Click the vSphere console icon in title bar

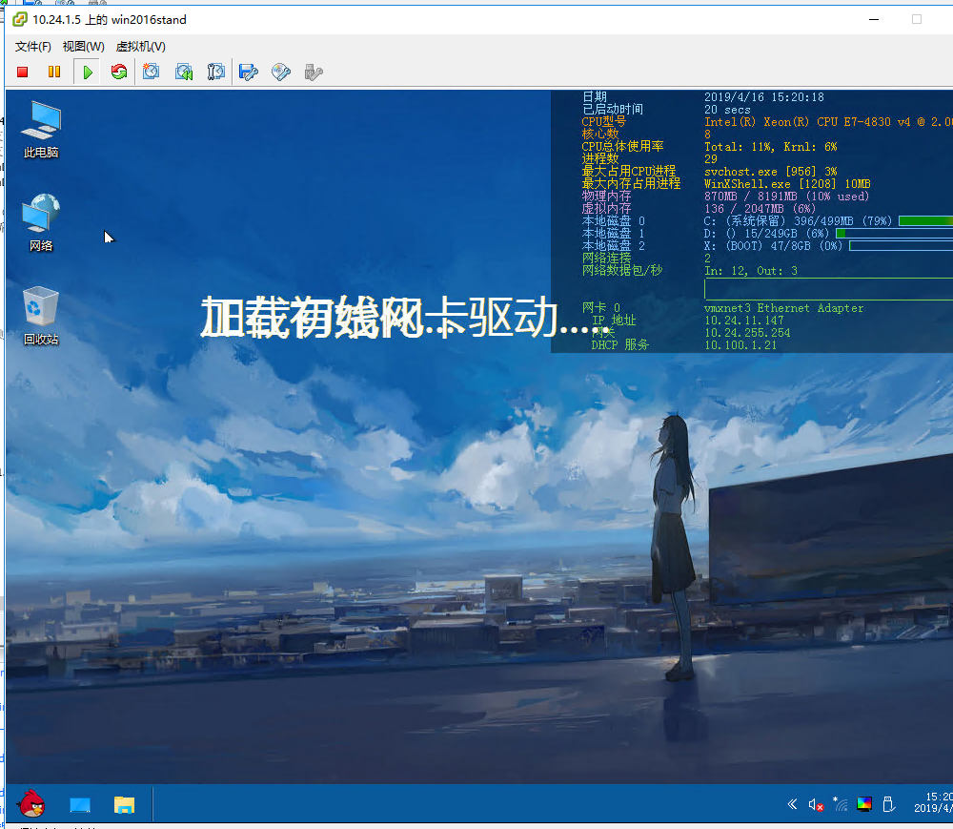tap(19, 19)
